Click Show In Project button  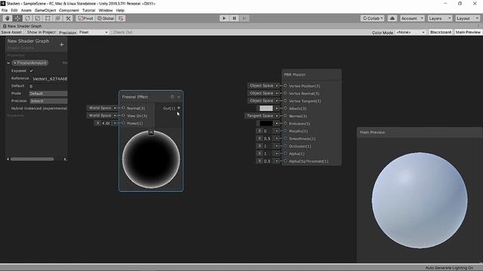[x=41, y=32]
